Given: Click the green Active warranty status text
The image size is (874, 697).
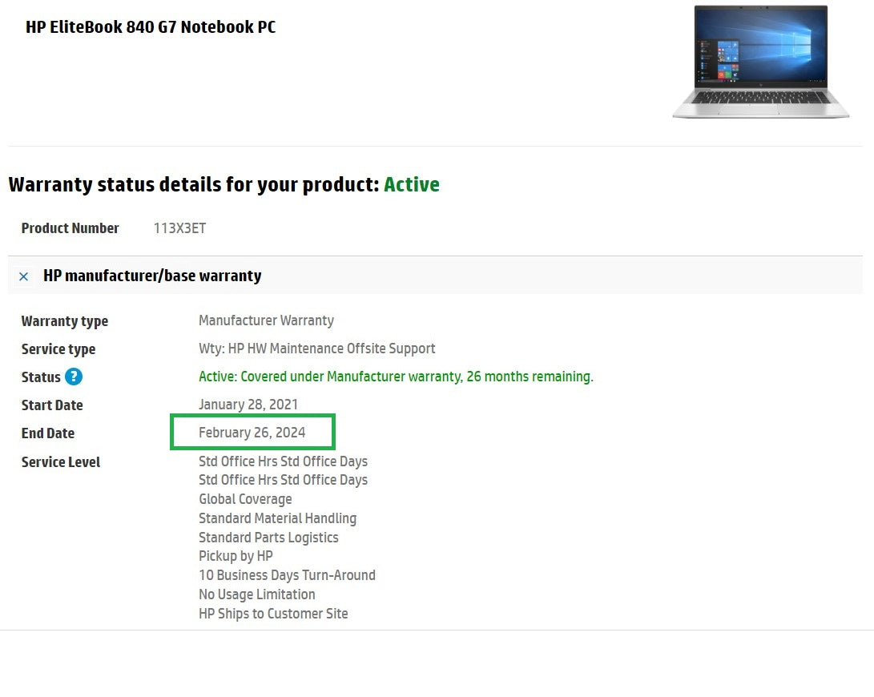Looking at the screenshot, I should (x=411, y=184).
